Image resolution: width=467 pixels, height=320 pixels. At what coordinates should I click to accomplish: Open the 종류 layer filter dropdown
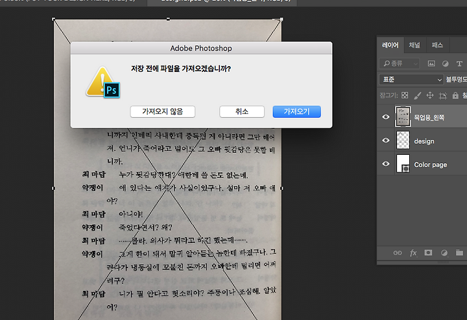(x=400, y=63)
